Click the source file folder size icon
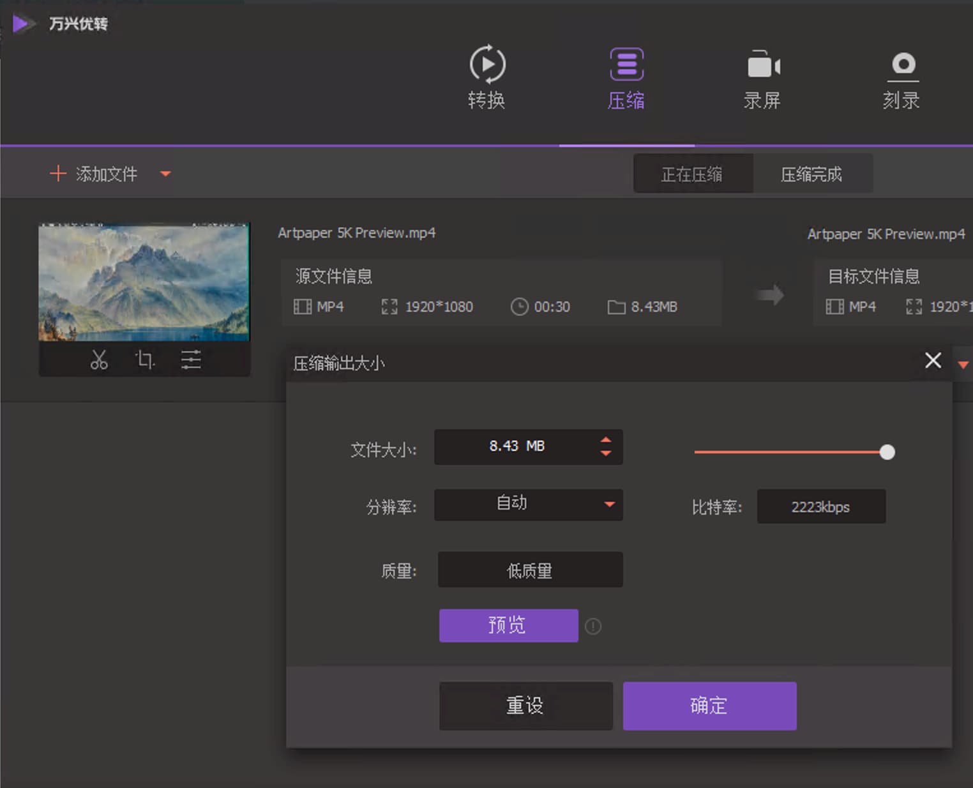The image size is (973, 788). [616, 307]
